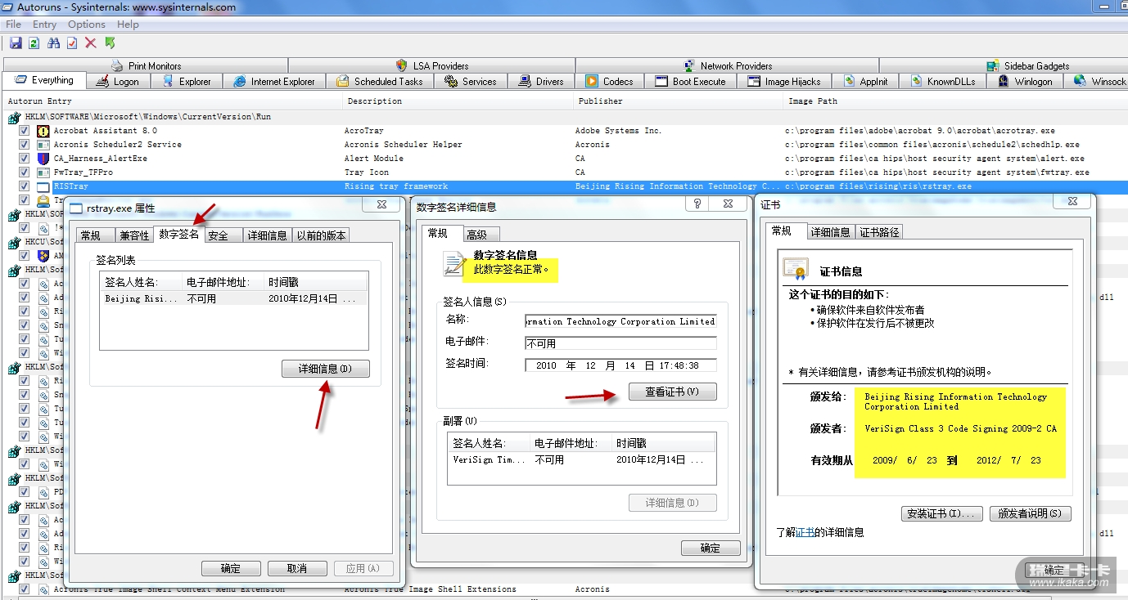Select the Print Monitors tab
Screen dimensions: 1128x600
click(146, 65)
